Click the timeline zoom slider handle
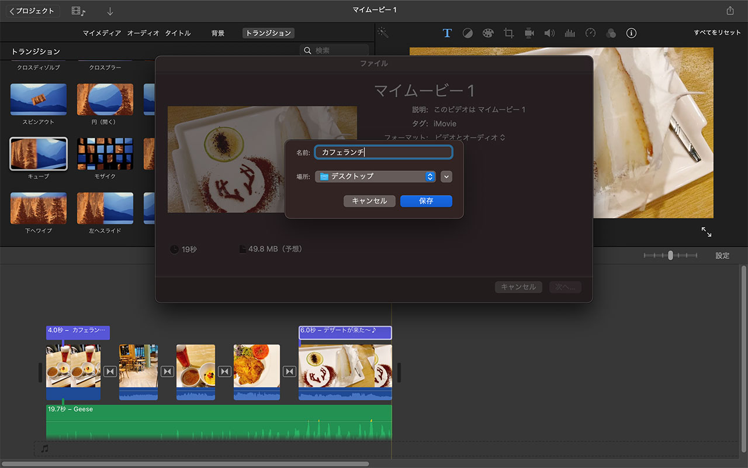 [x=670, y=255]
